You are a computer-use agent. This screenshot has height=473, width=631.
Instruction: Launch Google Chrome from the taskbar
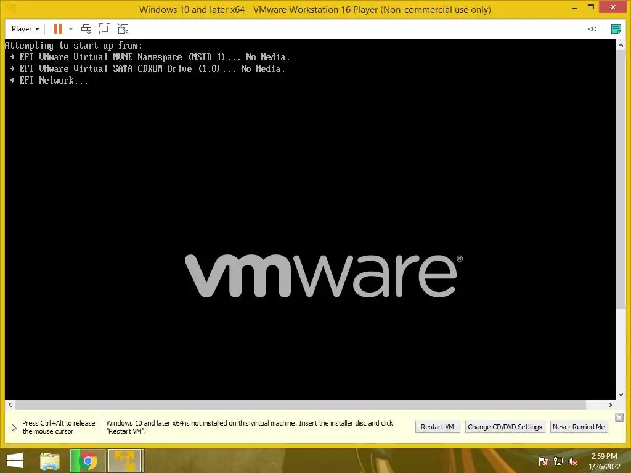[x=88, y=461]
